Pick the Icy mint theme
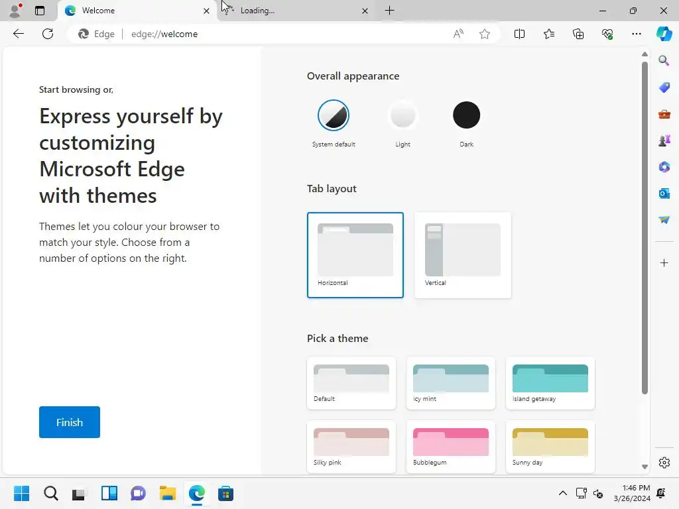679x509 pixels. [x=451, y=383]
